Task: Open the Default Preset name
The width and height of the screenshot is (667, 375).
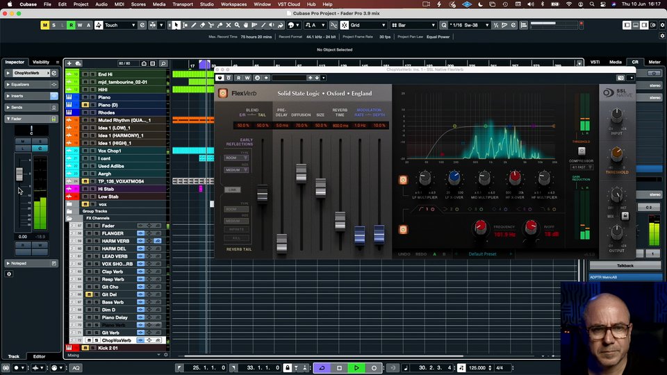Action: pos(482,254)
